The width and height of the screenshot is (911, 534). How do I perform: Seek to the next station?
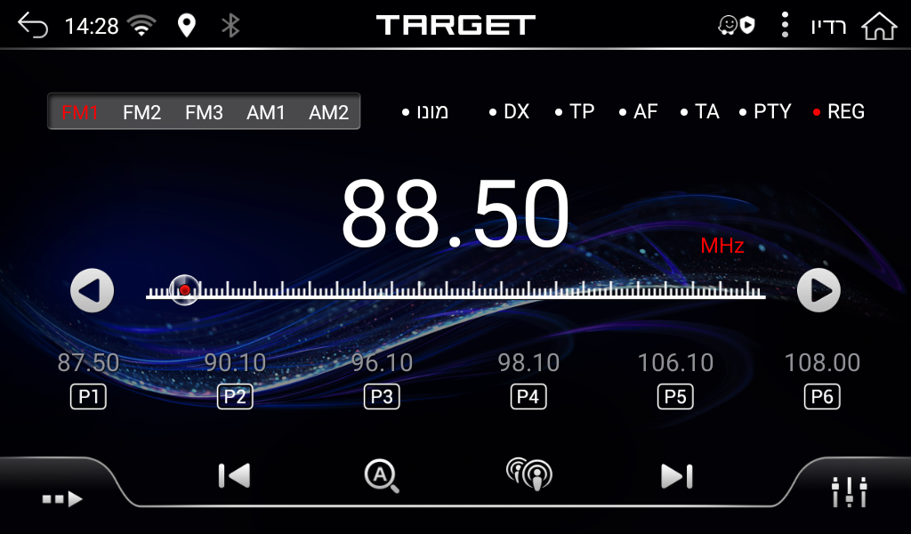(676, 476)
